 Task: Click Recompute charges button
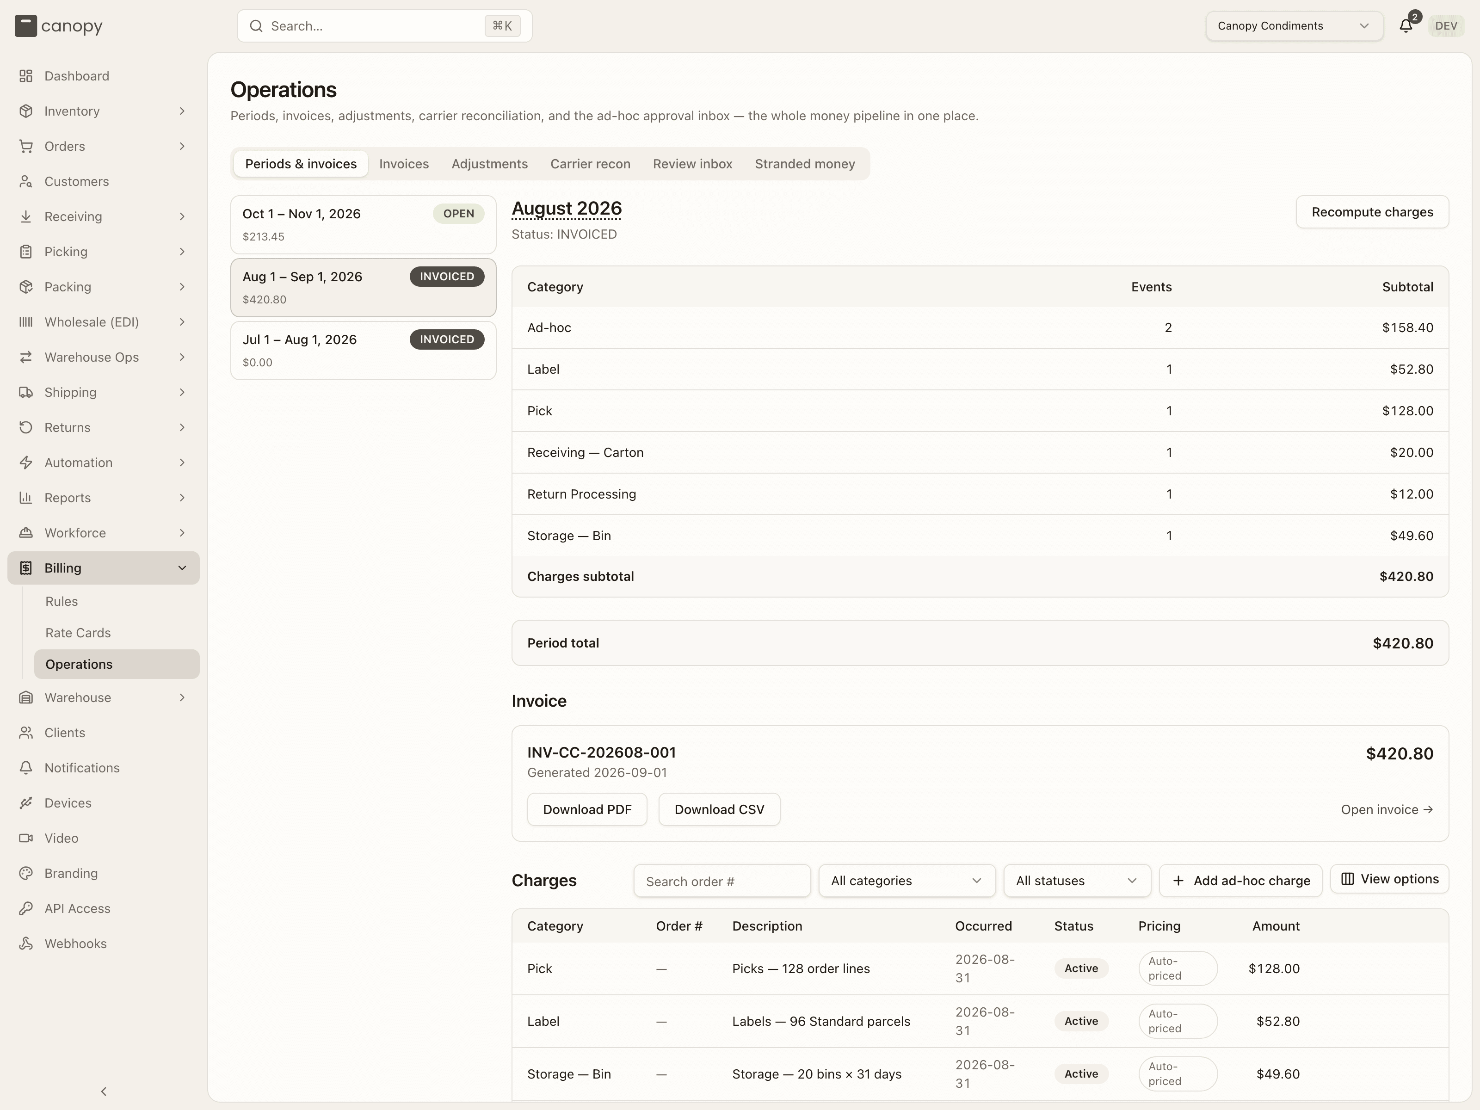[1372, 212]
